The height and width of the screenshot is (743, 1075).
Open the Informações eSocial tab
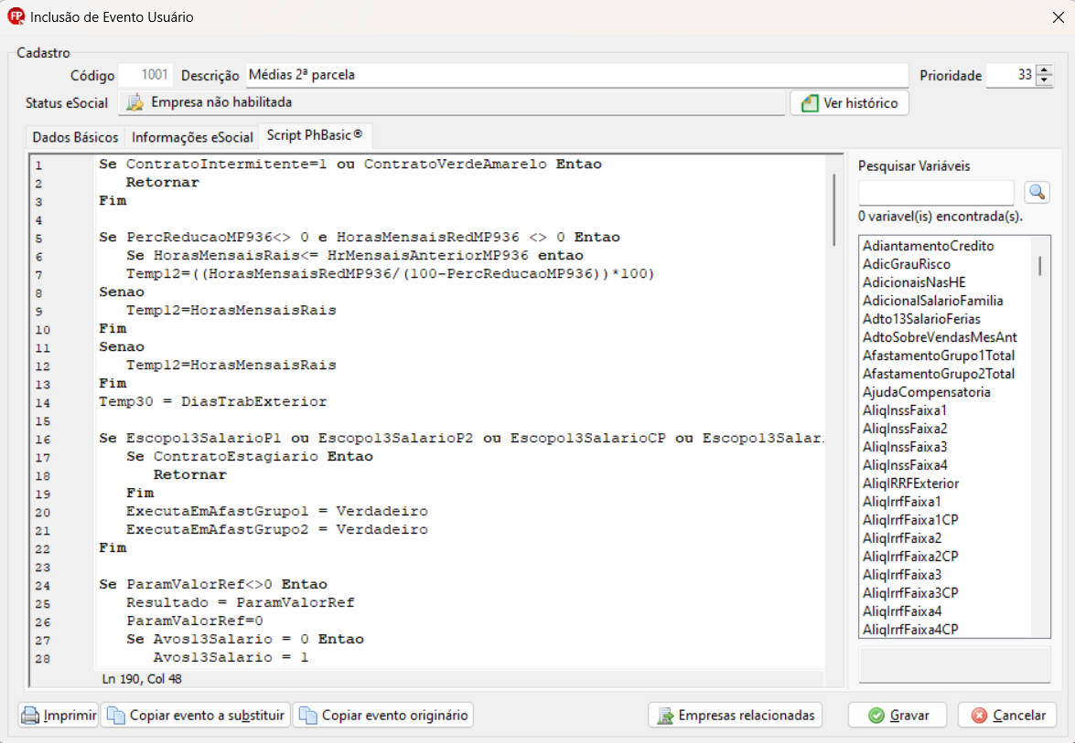pos(192,137)
